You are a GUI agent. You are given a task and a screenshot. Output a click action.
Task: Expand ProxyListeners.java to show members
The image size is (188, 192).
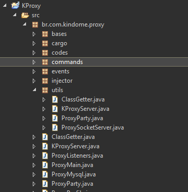pyautogui.click(x=34, y=156)
